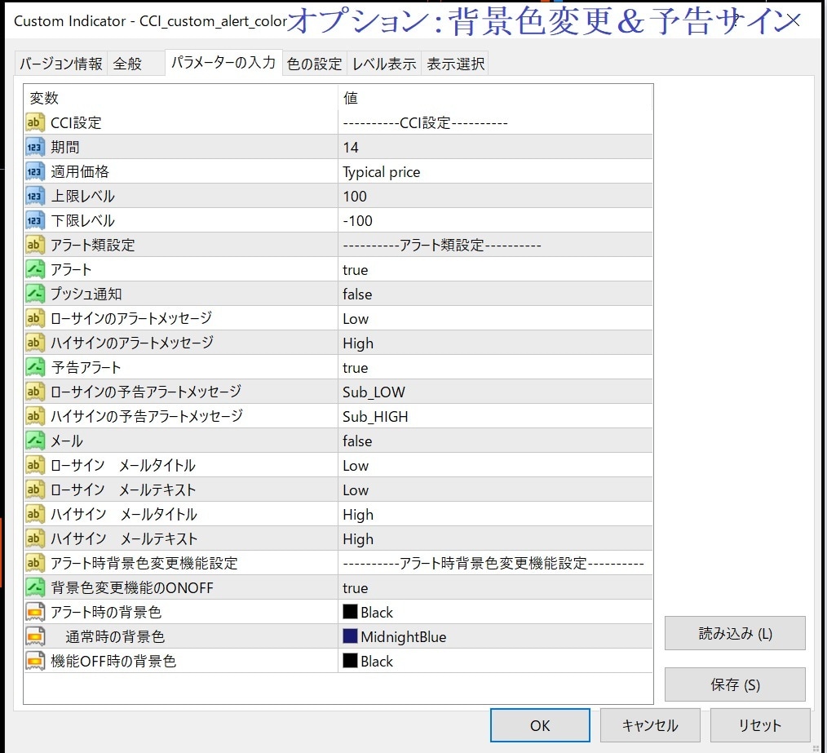This screenshot has width=827, height=753.
Task: Click the string icon beside ハイサインの予告アラートメッセージ
Action: click(35, 416)
